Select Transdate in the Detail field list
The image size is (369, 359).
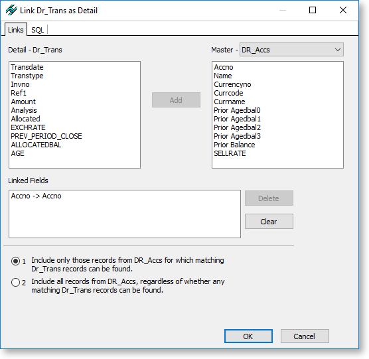(27, 67)
